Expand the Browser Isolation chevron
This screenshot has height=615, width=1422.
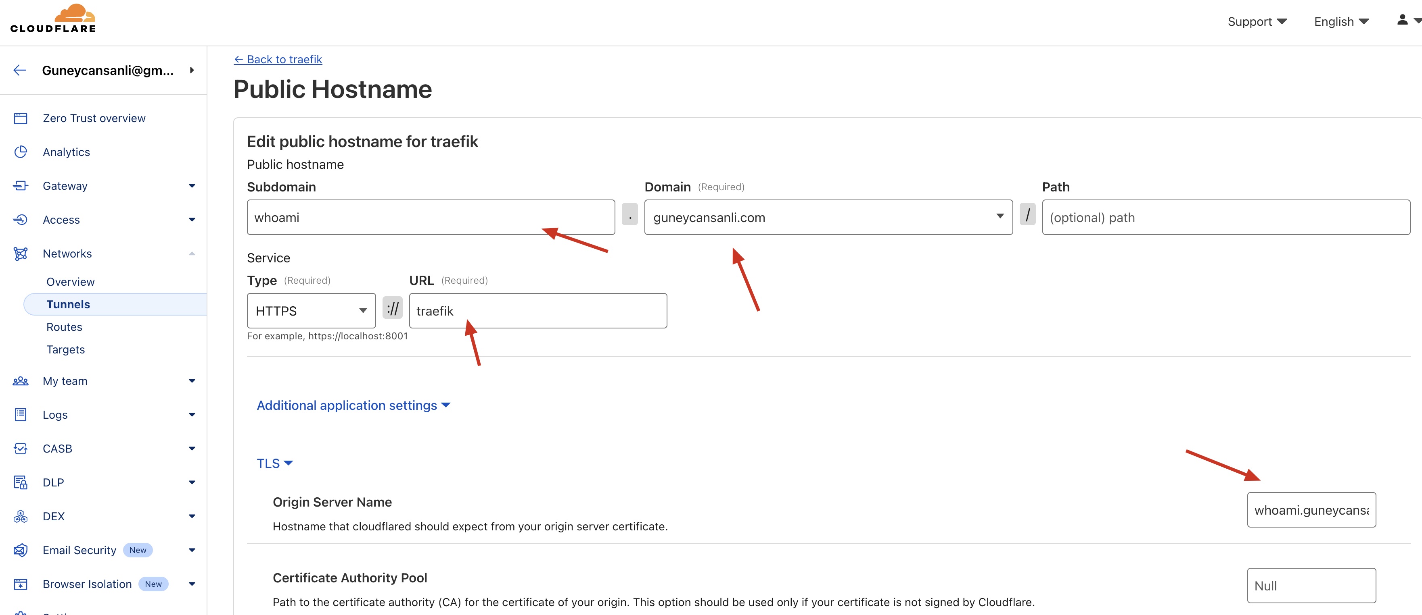pyautogui.click(x=192, y=584)
